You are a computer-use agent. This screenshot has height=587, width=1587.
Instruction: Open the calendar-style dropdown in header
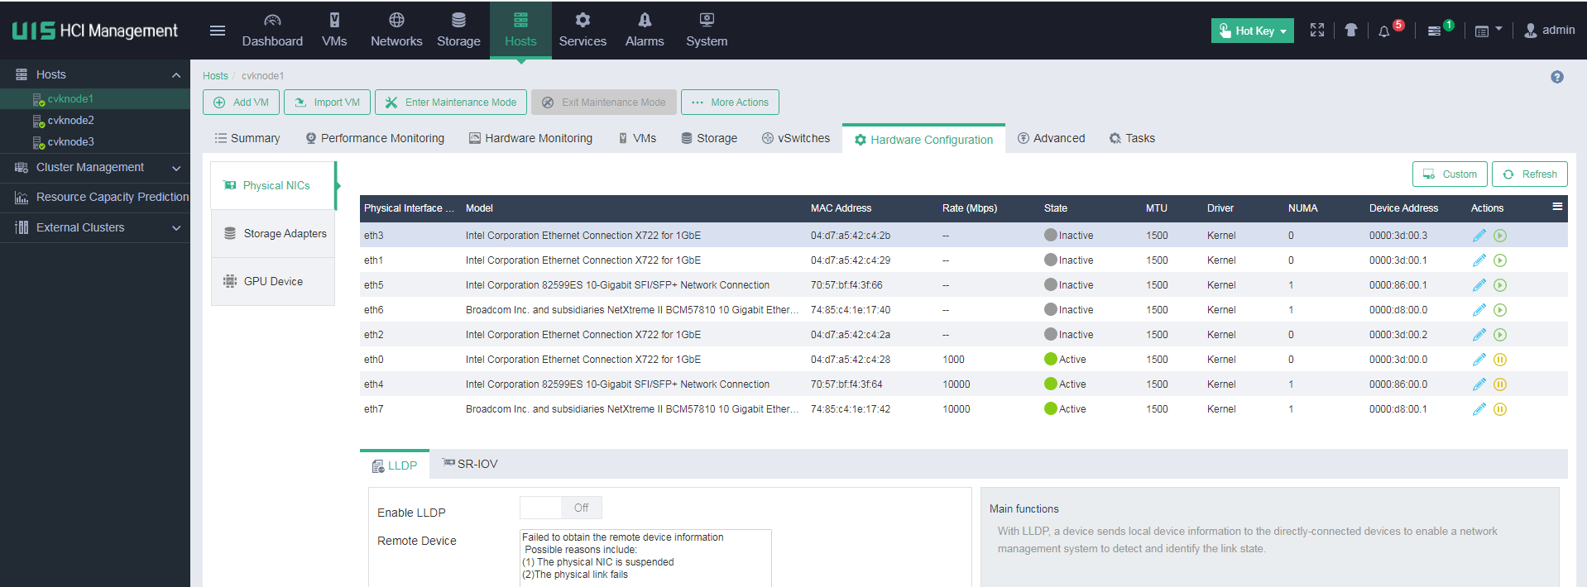coord(1488,31)
